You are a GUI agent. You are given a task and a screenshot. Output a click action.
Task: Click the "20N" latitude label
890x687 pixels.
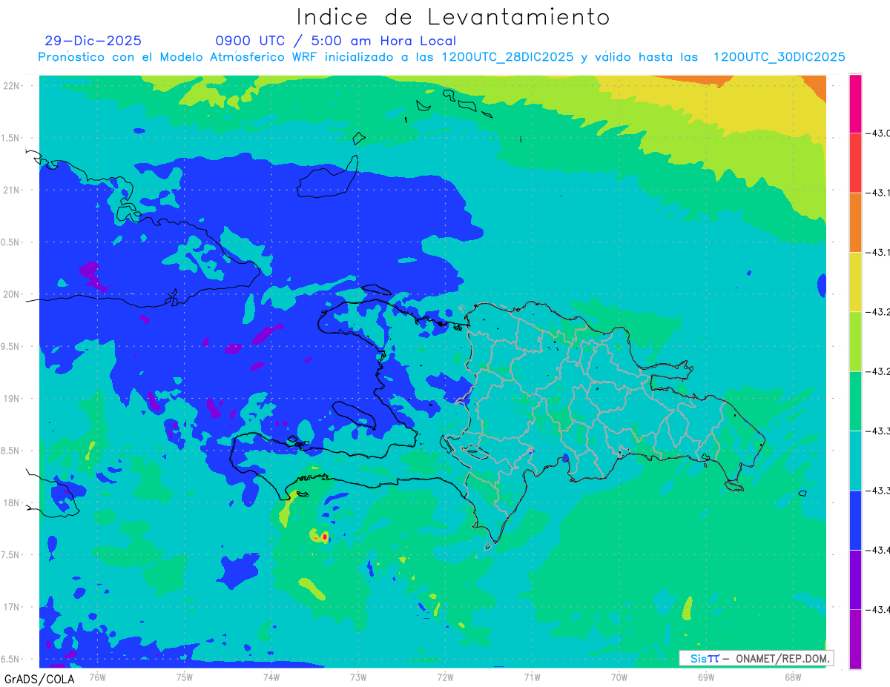pos(13,294)
